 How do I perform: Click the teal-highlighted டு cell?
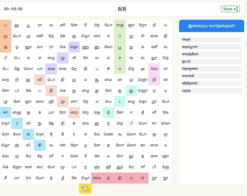tap(108, 113)
